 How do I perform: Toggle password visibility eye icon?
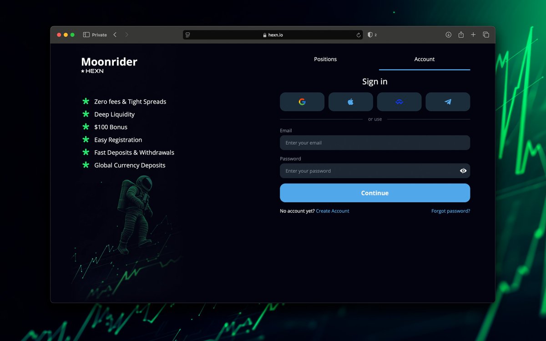coord(463,171)
